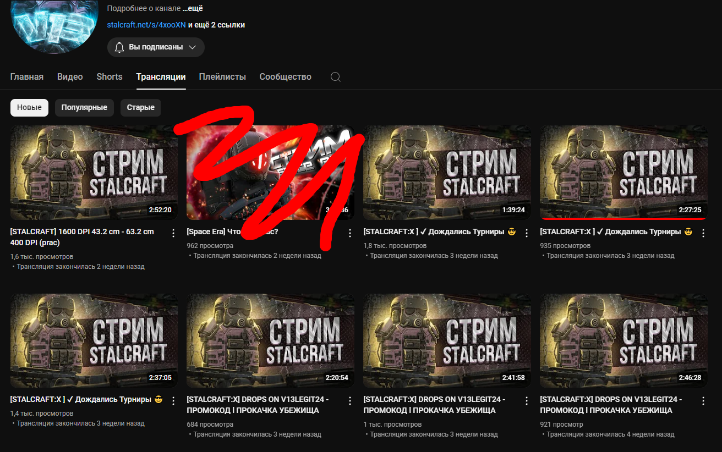Click the 'Подробнее о канале' description text
The width and height of the screenshot is (722, 452).
point(143,9)
